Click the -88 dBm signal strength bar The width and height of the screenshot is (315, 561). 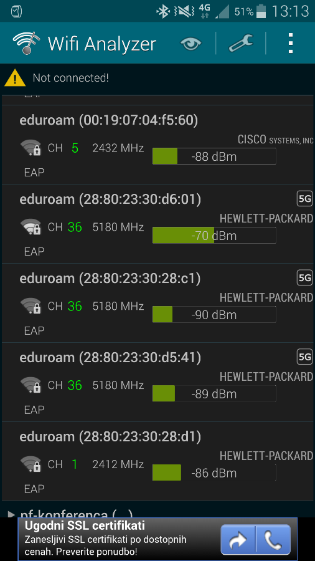(214, 156)
